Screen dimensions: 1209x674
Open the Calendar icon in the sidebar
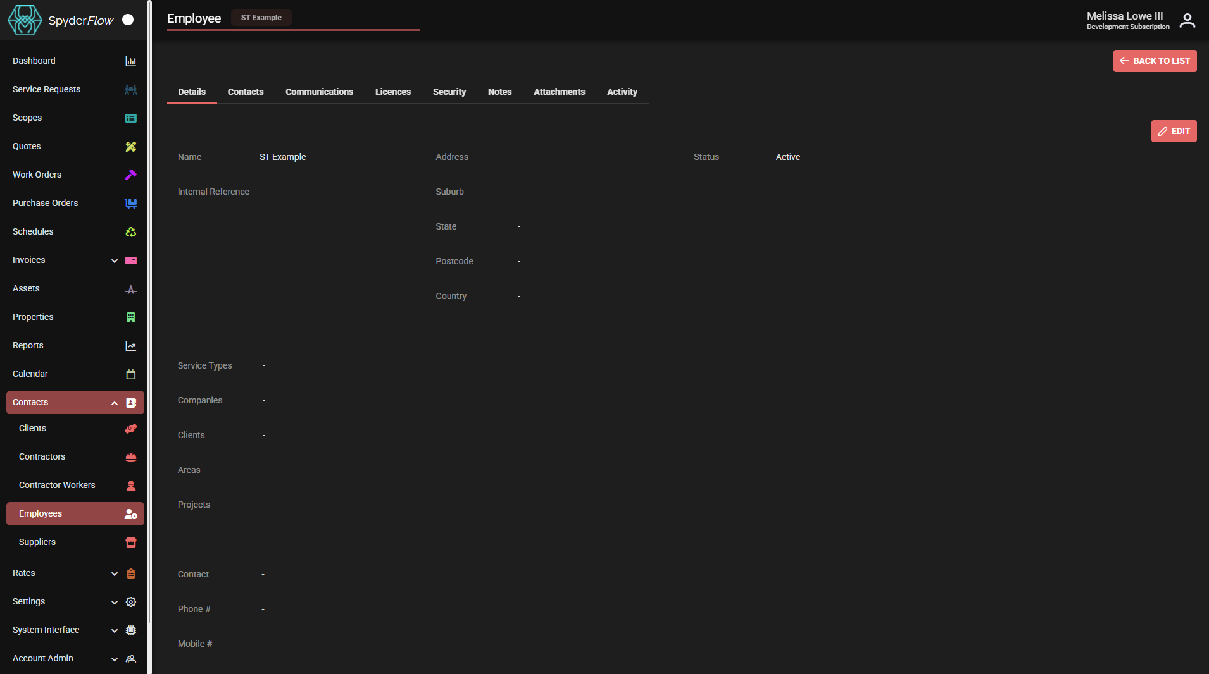point(130,374)
